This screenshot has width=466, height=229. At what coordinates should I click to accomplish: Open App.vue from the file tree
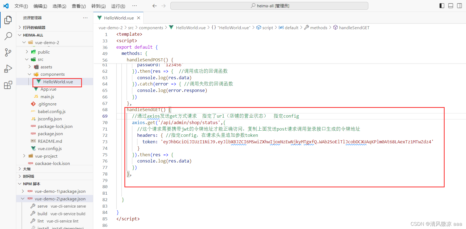55,89
